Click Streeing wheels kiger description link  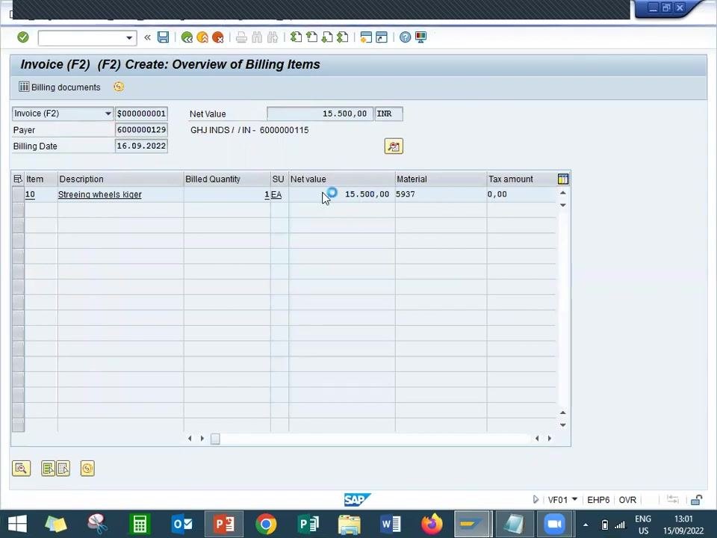99,194
